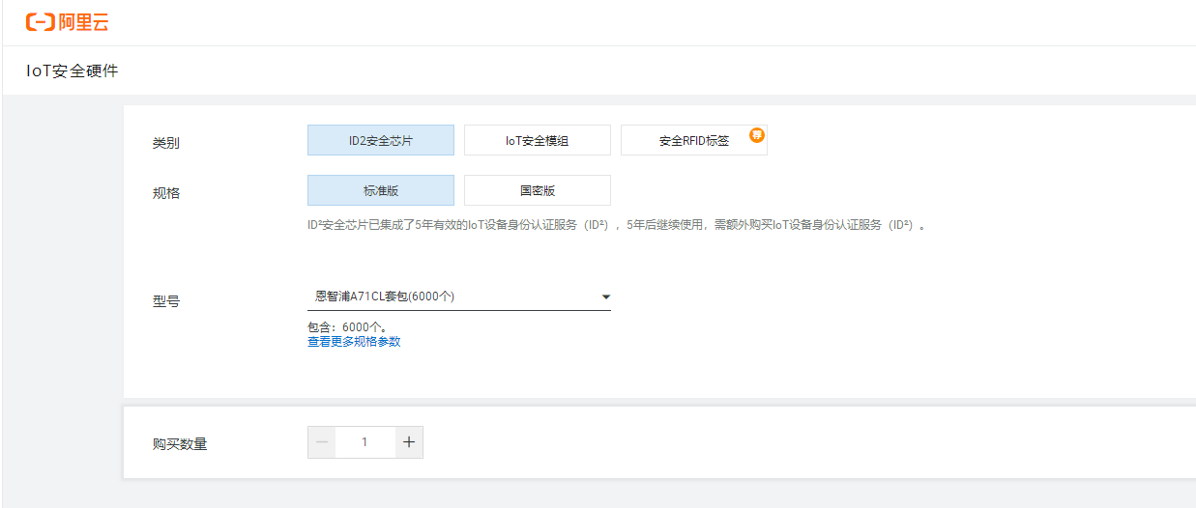Screen dimensions: 1196x508
Task: Open the 查看更多规格参数 link
Action: (354, 342)
